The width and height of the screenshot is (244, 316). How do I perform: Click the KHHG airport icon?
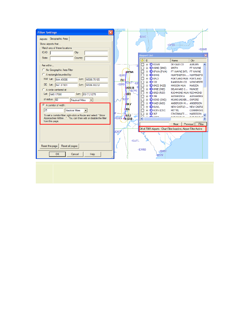(151, 75)
